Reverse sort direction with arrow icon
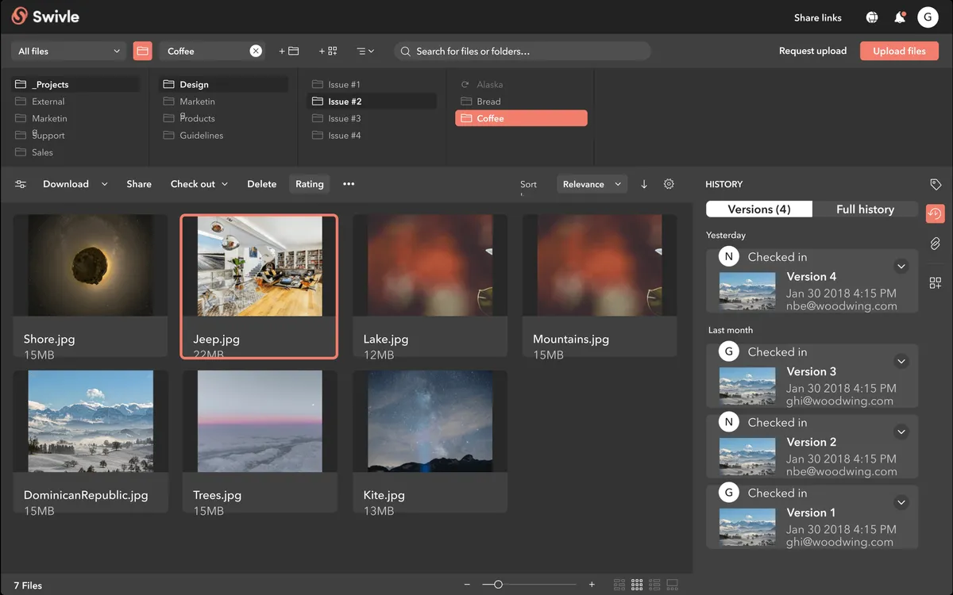Screen dimensions: 953x595 click(x=644, y=184)
